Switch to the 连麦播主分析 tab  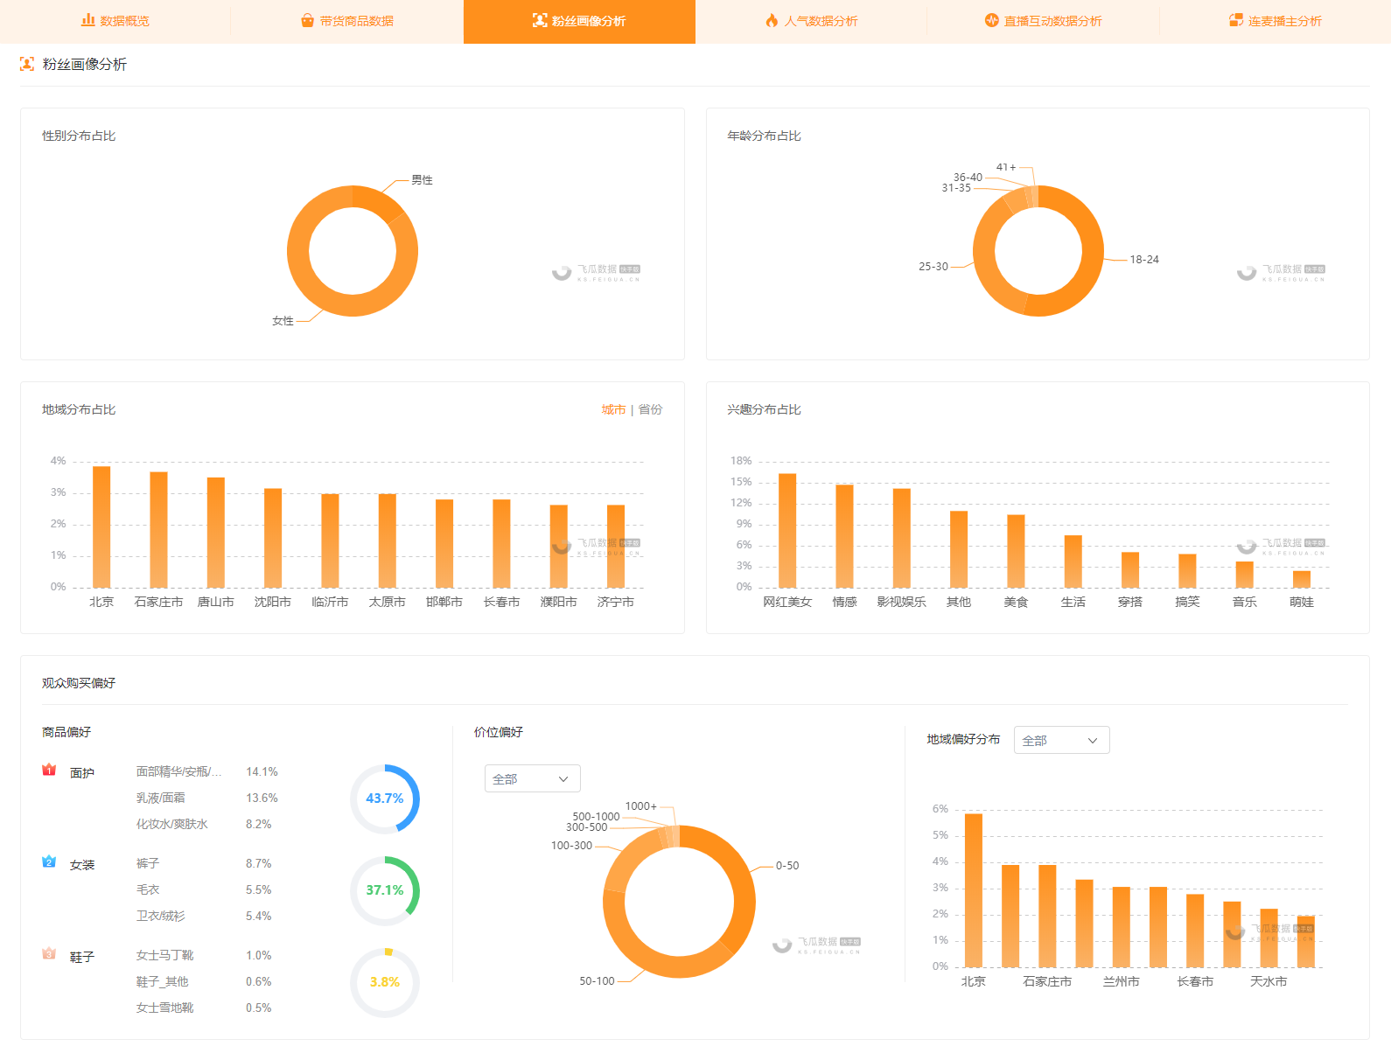coord(1275,21)
